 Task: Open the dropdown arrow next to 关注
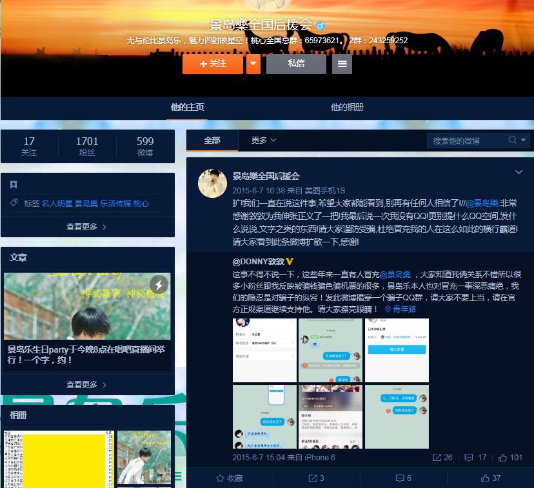pyautogui.click(x=253, y=64)
